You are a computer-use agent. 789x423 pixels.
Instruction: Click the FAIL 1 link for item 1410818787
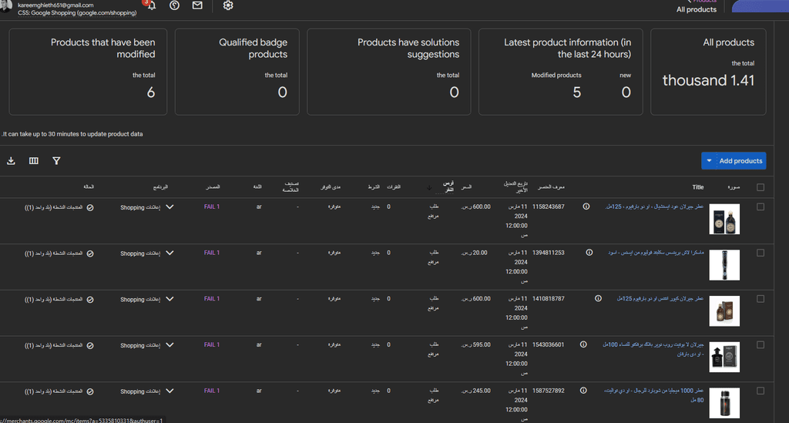212,299
